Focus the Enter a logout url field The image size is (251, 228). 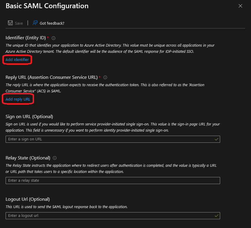coord(109,216)
